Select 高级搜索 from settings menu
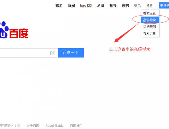The width and height of the screenshot is (169, 129). coord(150,20)
